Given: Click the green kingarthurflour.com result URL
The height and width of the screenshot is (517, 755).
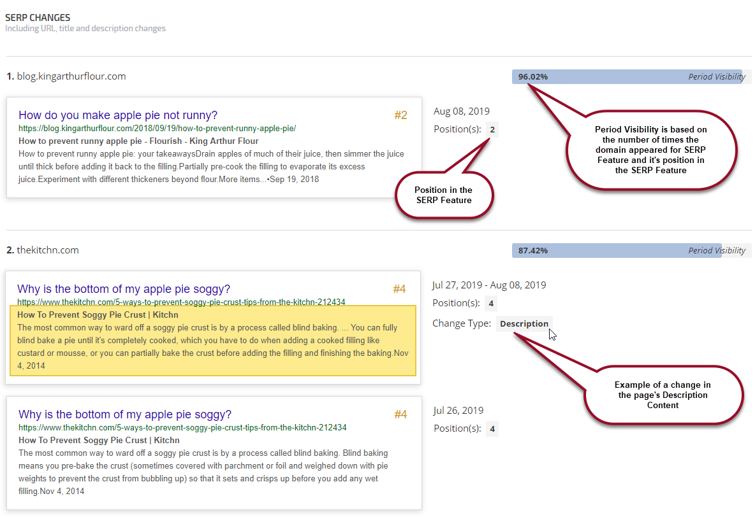Looking at the screenshot, I should 157,129.
